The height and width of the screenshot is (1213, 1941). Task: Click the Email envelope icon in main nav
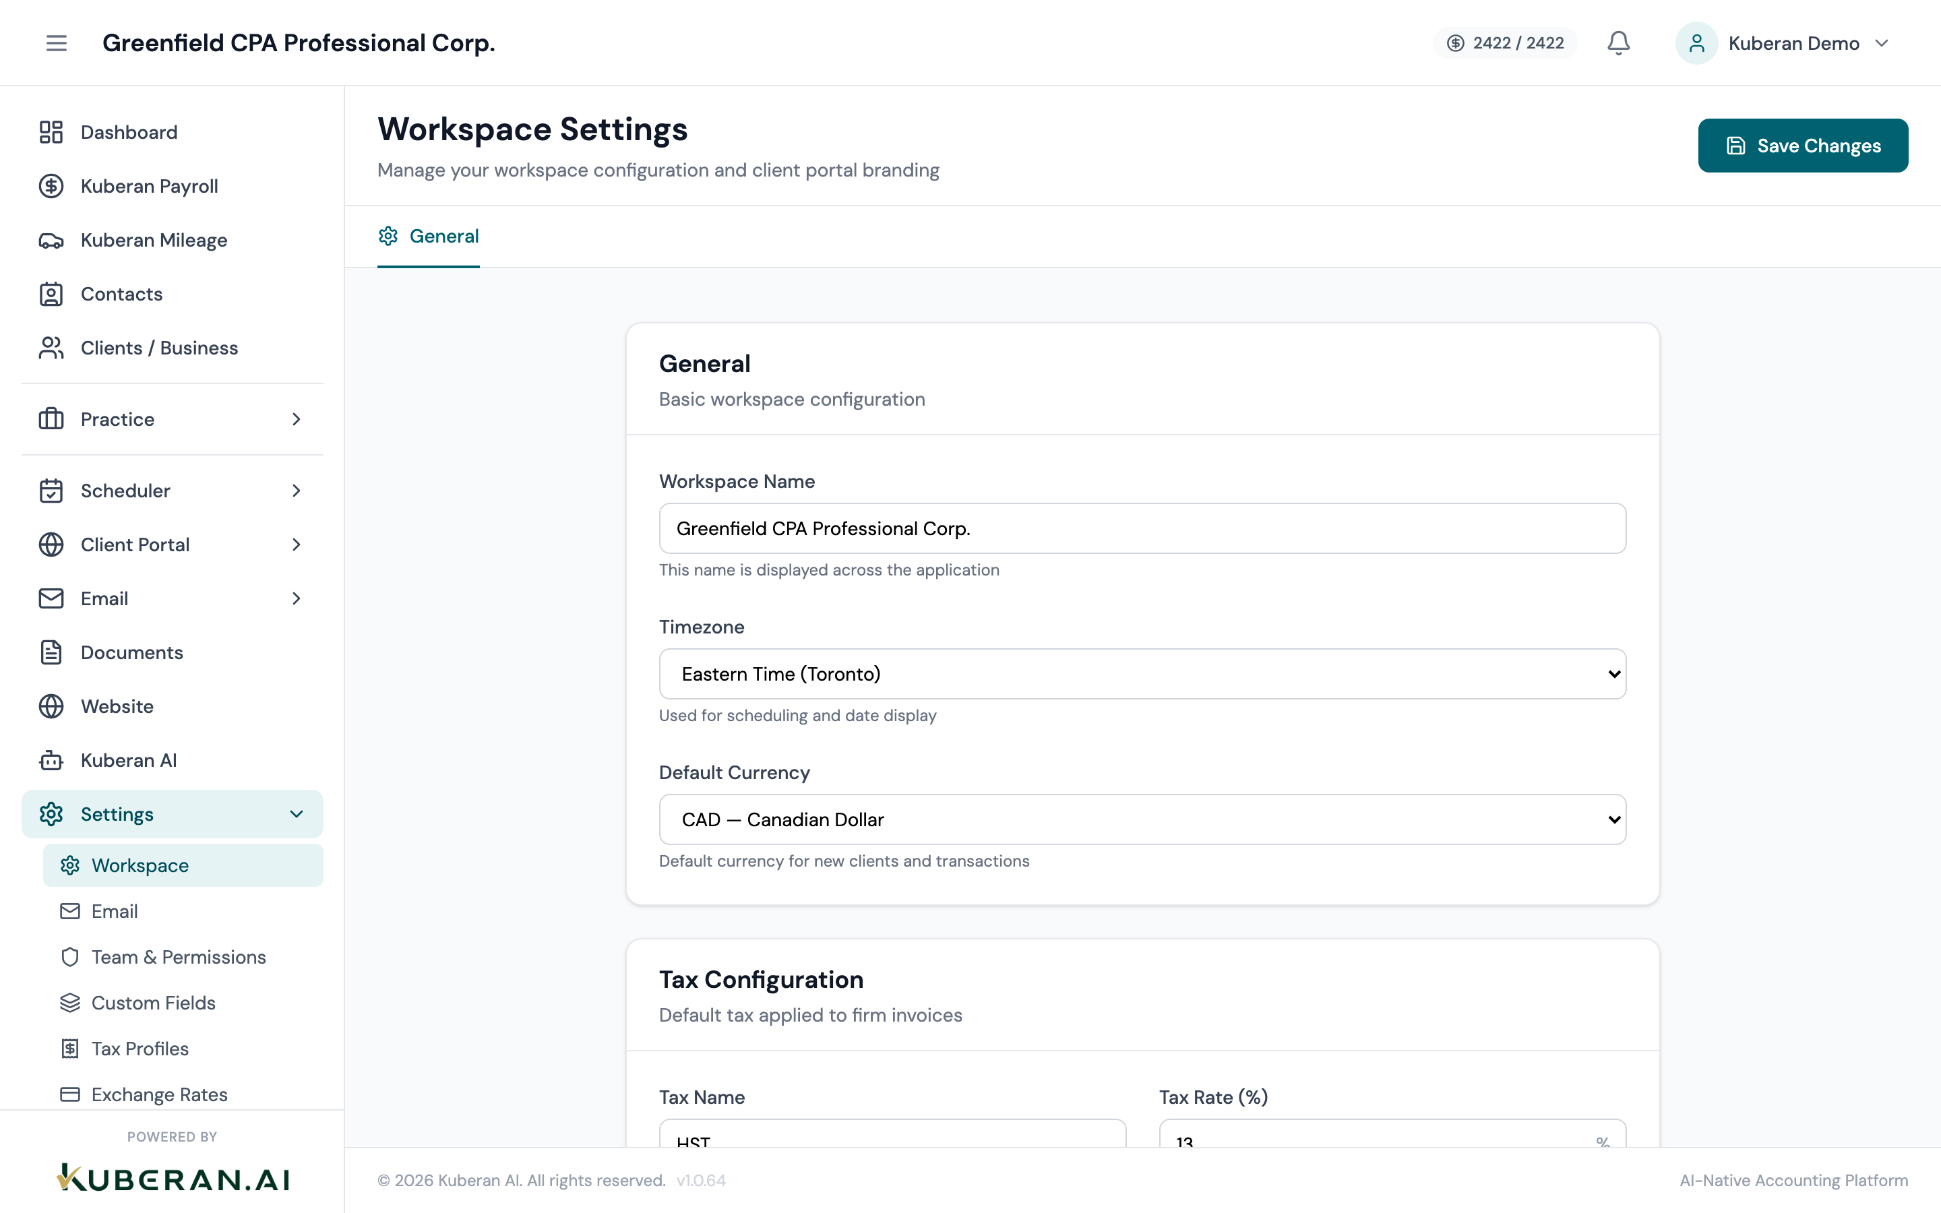51,598
